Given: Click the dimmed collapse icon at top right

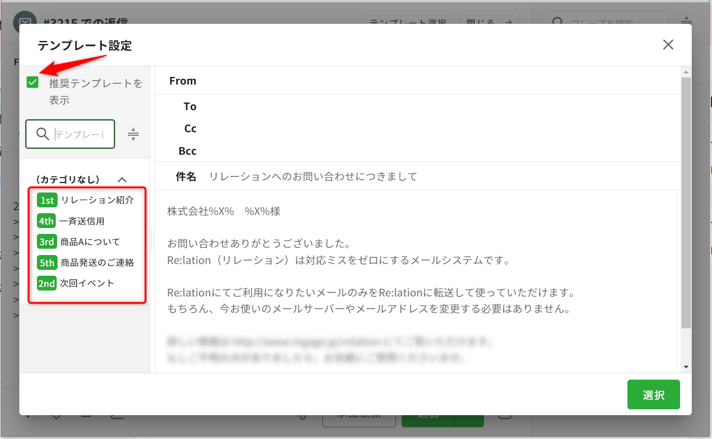Looking at the screenshot, I should tap(686, 20).
